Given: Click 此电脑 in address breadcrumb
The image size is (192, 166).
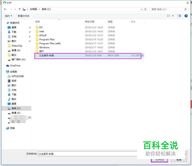Looking at the screenshot, I should (34, 9).
